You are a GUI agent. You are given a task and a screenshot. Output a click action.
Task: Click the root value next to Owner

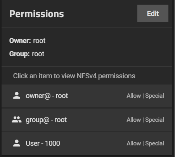[x=39, y=41]
